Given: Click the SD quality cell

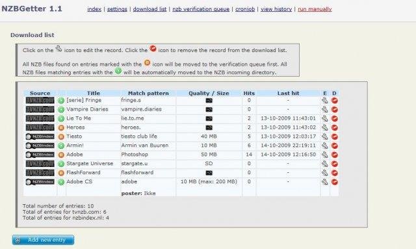Looking at the screenshot, I should click(209, 164).
